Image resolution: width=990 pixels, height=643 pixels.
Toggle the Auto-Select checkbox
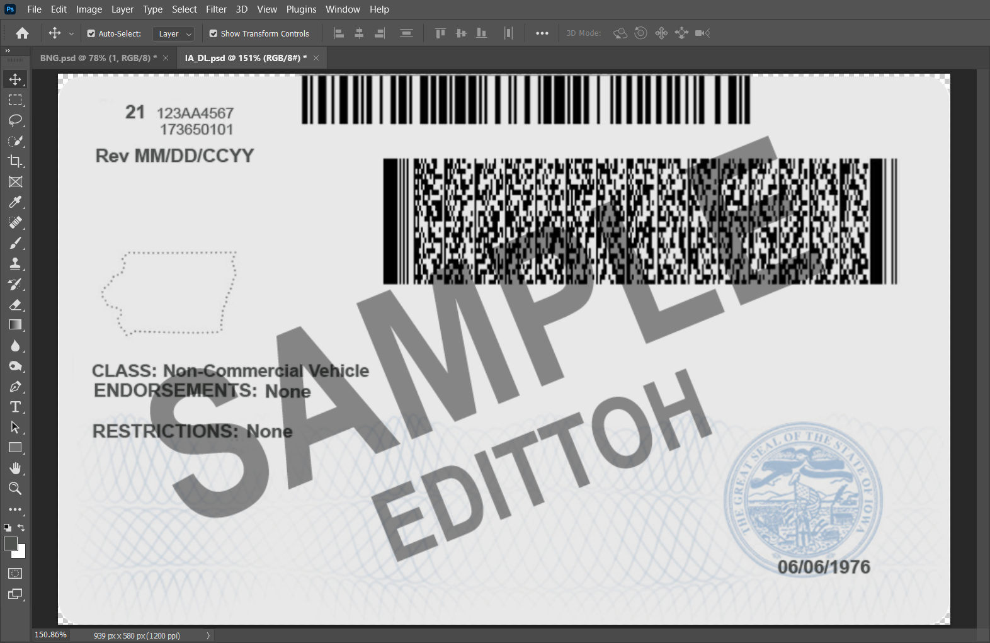pos(91,33)
